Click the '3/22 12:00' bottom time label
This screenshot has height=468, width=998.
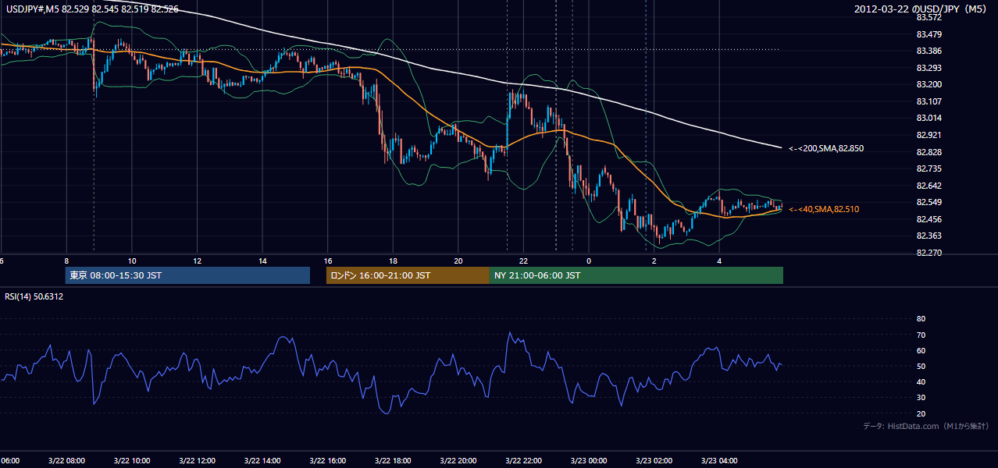point(197,460)
